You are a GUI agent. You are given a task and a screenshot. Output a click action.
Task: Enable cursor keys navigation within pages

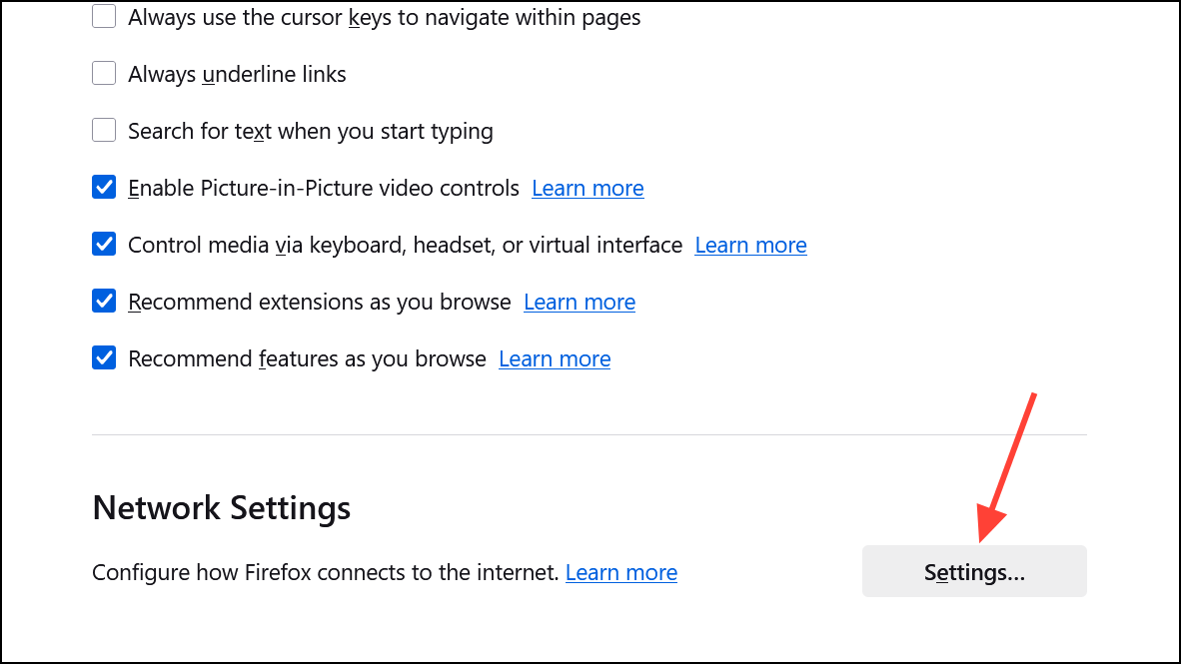click(x=104, y=16)
